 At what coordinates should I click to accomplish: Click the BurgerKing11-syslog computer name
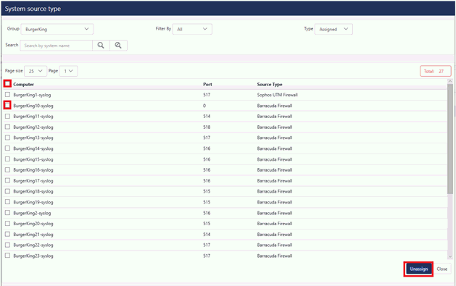33,117
